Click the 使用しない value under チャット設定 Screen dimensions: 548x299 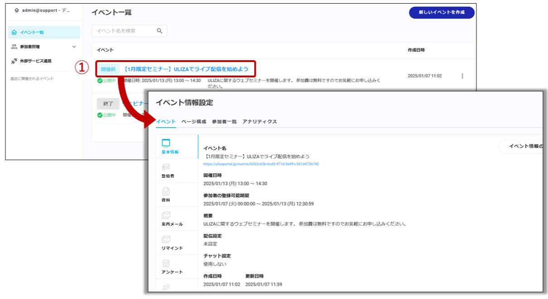coord(215,264)
